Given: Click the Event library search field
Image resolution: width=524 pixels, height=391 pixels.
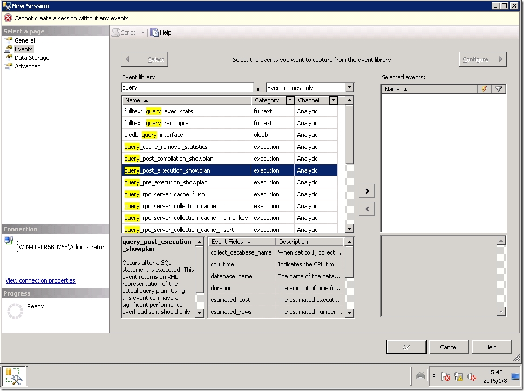Looking at the screenshot, I should click(187, 87).
